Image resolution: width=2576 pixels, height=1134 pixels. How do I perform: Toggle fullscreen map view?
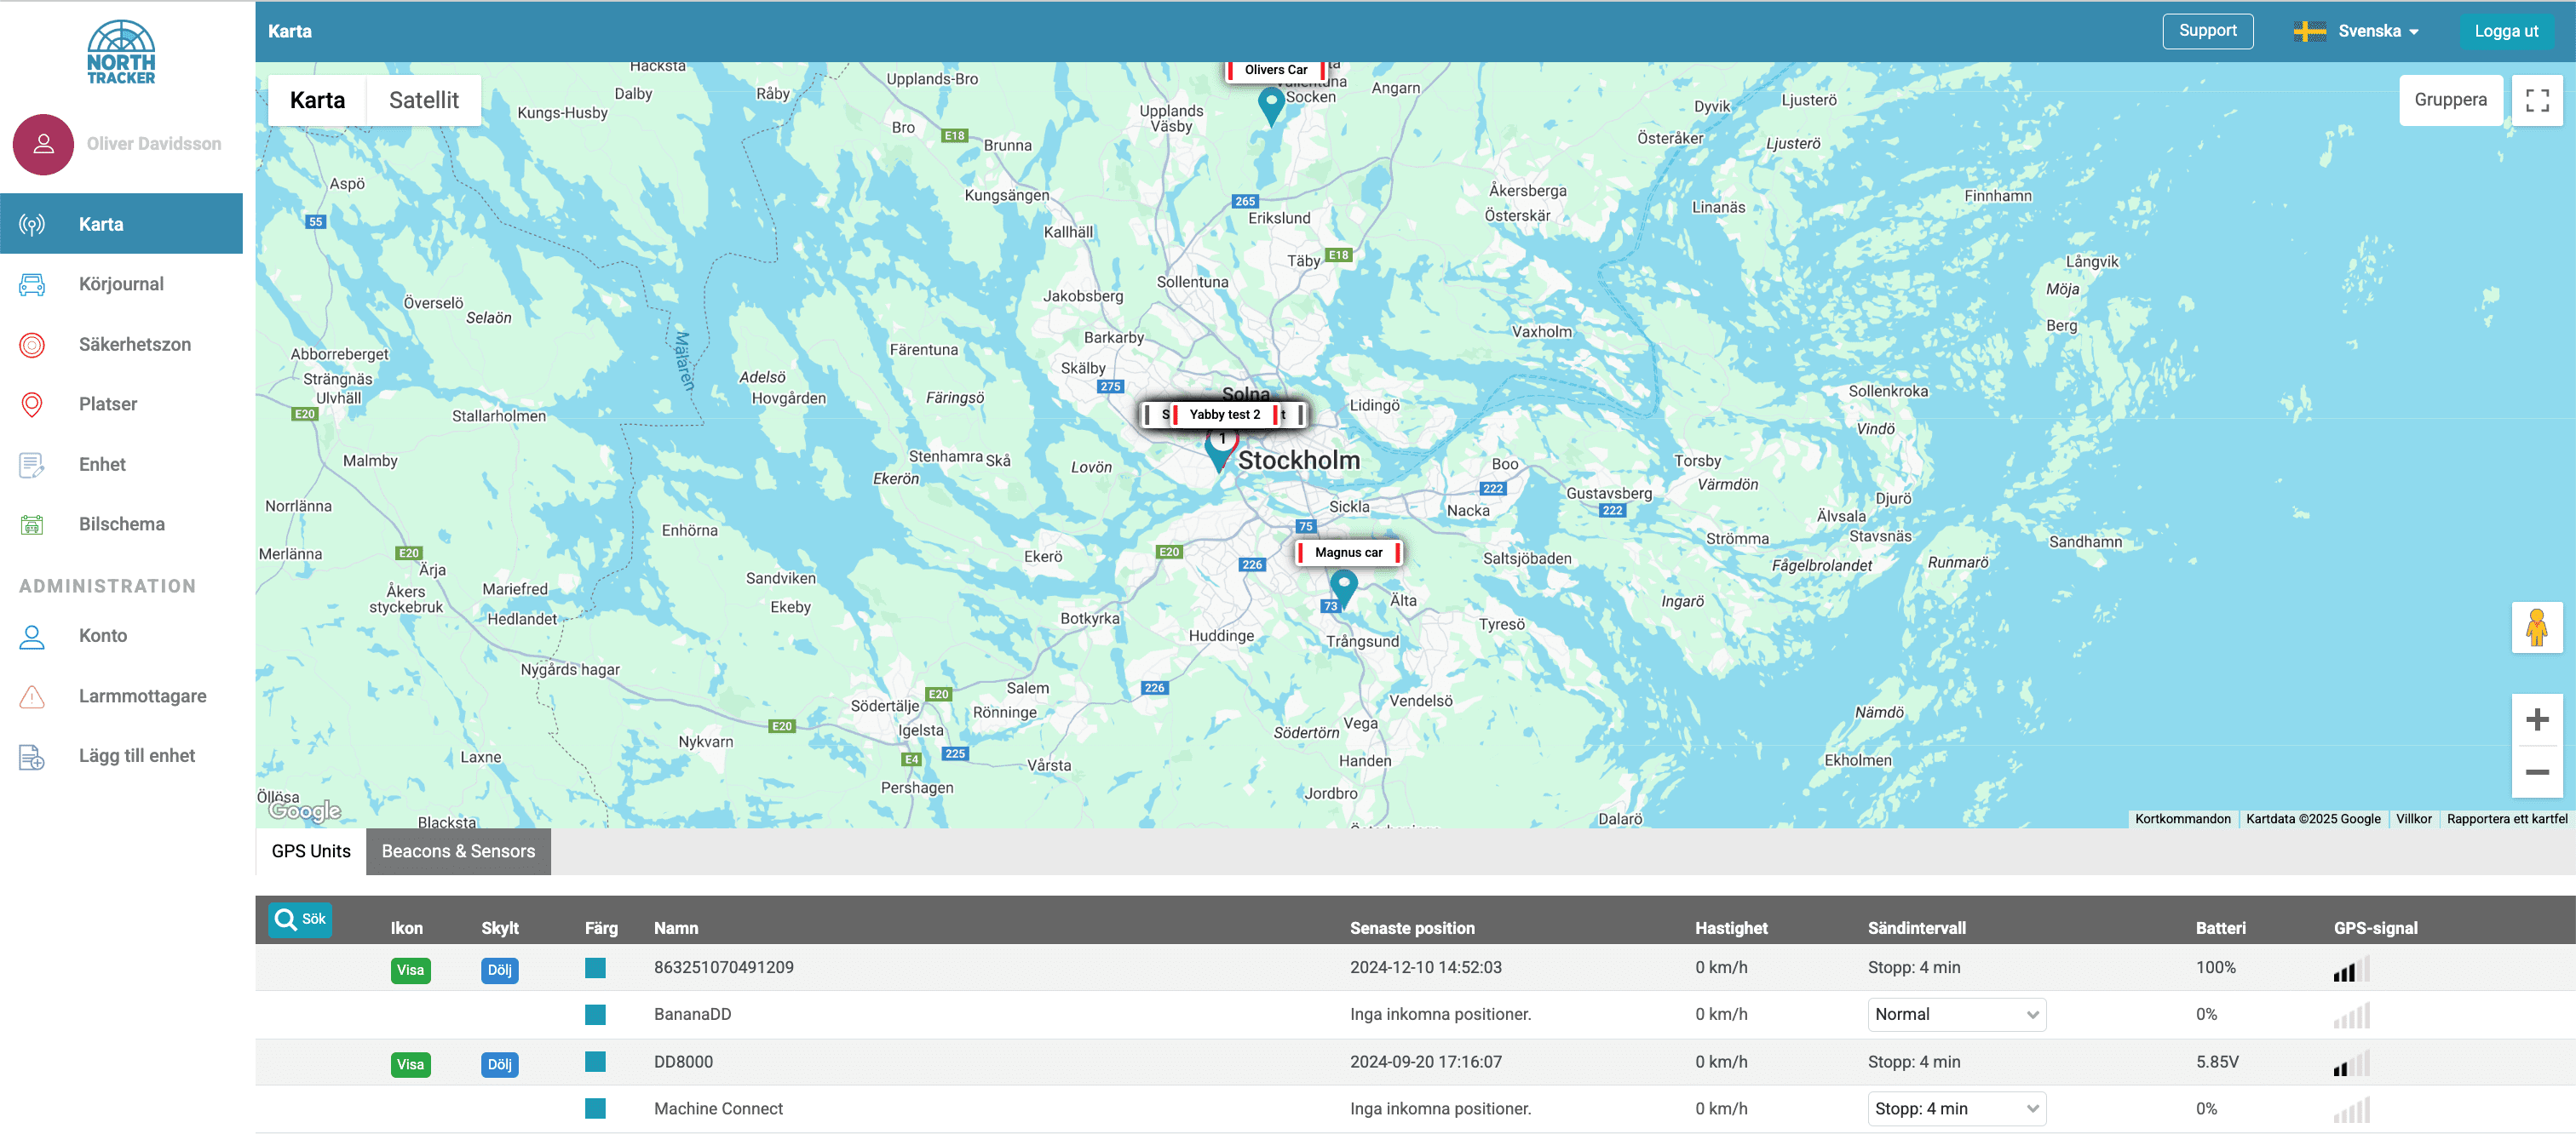(x=2536, y=100)
